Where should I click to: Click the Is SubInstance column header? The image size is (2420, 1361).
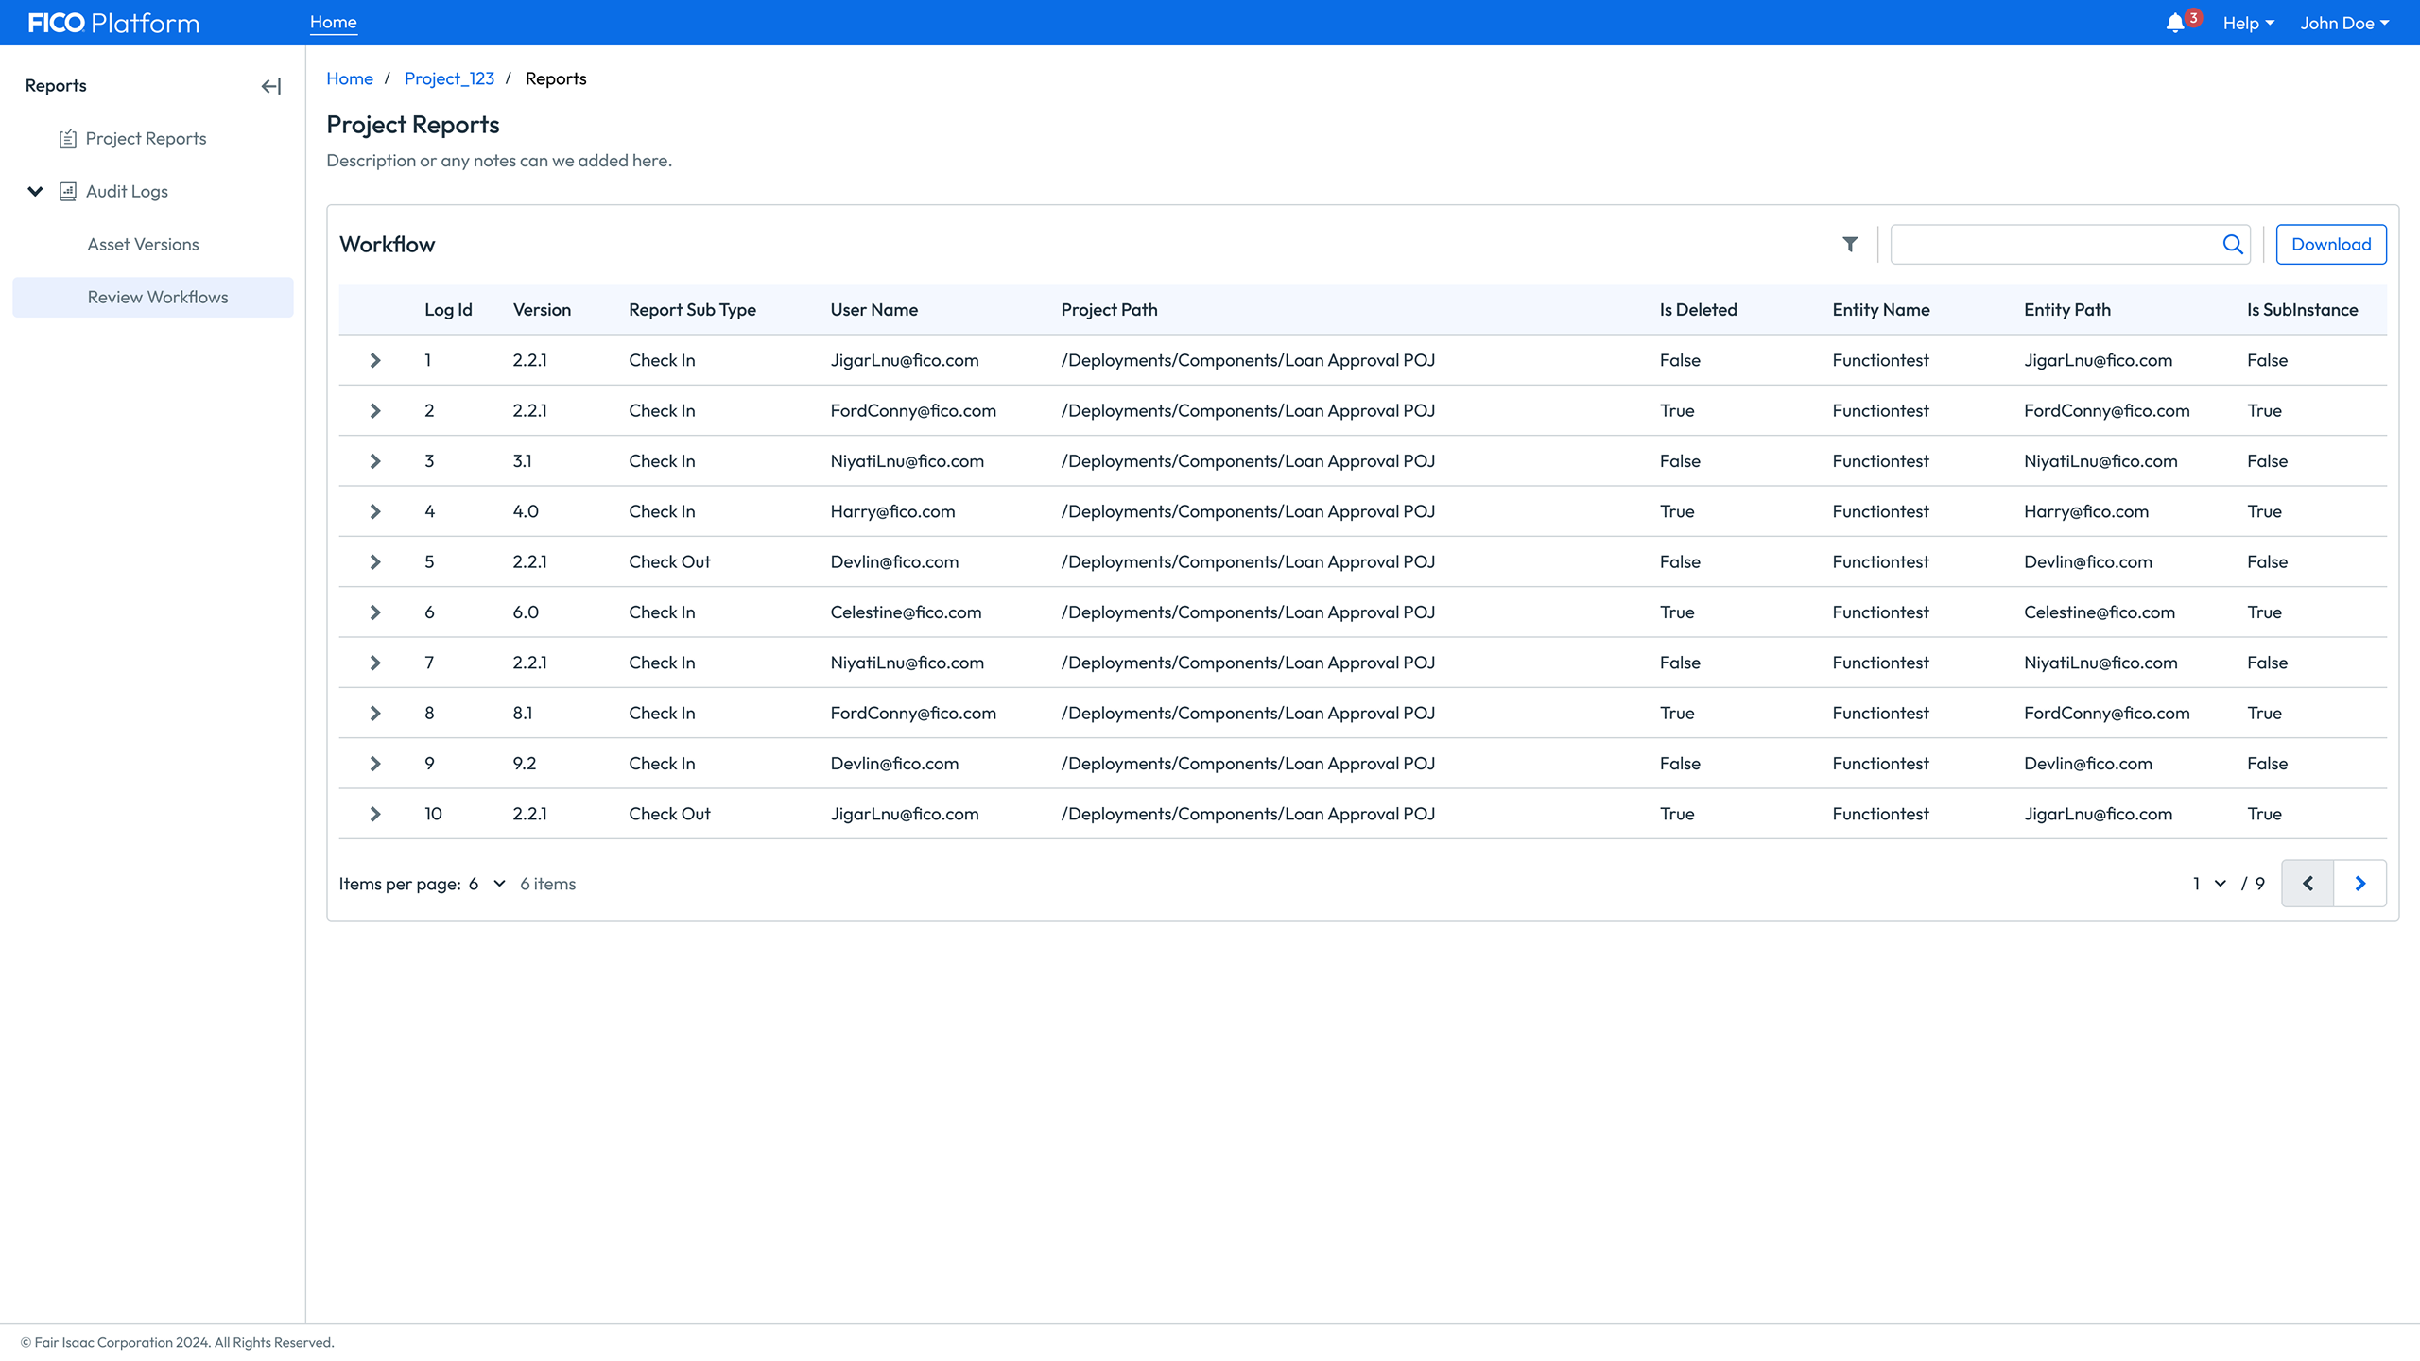[x=2302, y=310]
